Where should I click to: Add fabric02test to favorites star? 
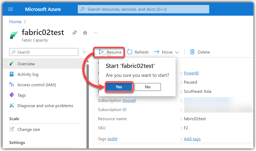coord(85,33)
